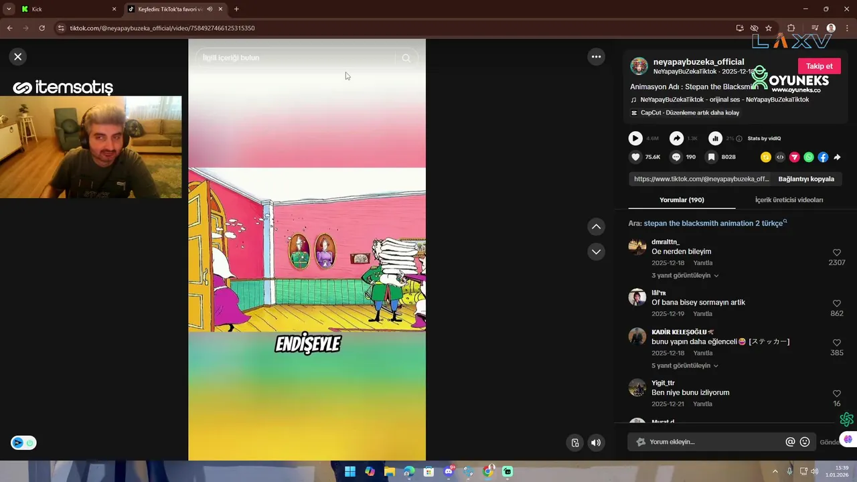Share the video on WhatsApp

click(809, 157)
